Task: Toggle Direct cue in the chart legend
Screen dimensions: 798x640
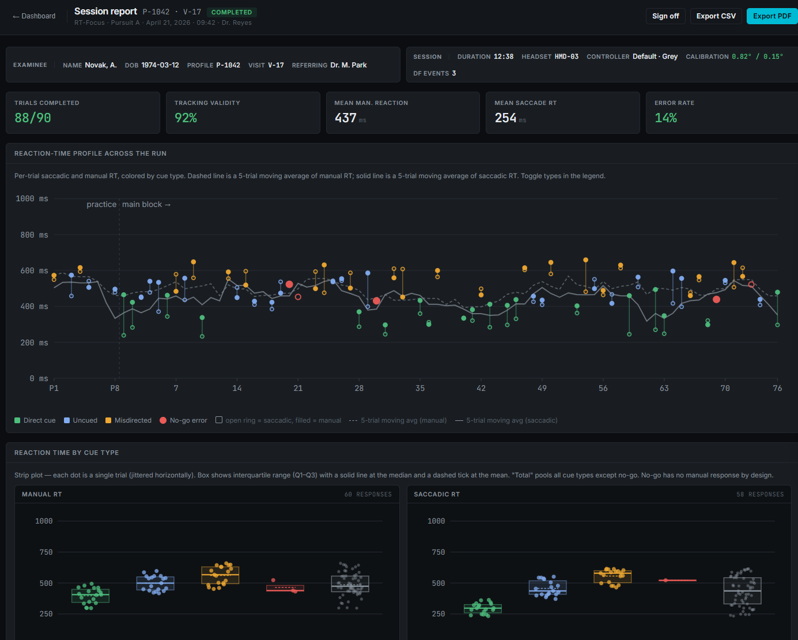Action: (x=35, y=420)
